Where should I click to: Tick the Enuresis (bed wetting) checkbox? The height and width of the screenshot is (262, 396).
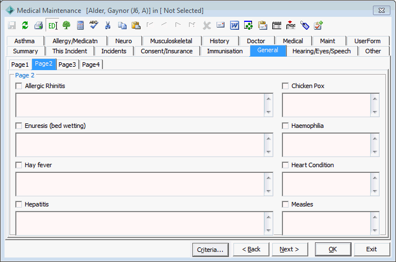pyautogui.click(x=19, y=126)
